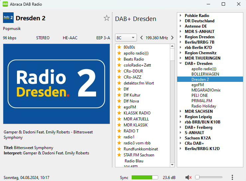This screenshot has height=181, width=246.
Task: Expand the Polskie Radio ensemble
Action: point(181,16)
